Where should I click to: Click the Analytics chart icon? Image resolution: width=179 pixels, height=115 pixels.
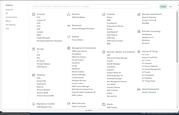(104, 14)
